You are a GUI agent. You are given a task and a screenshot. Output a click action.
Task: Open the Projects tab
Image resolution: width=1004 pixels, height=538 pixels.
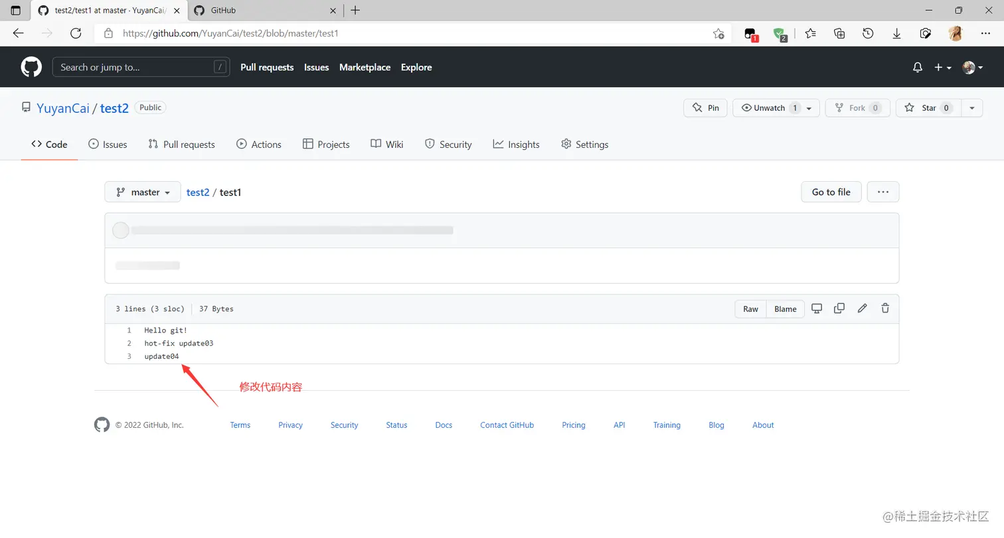pos(326,144)
